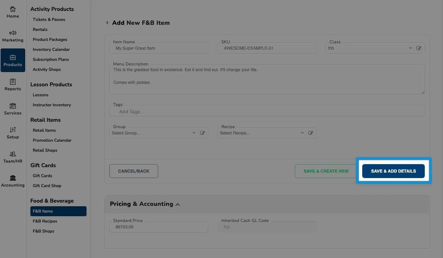
Task: Open Lessons under Lesson Products
Action: tap(41, 95)
